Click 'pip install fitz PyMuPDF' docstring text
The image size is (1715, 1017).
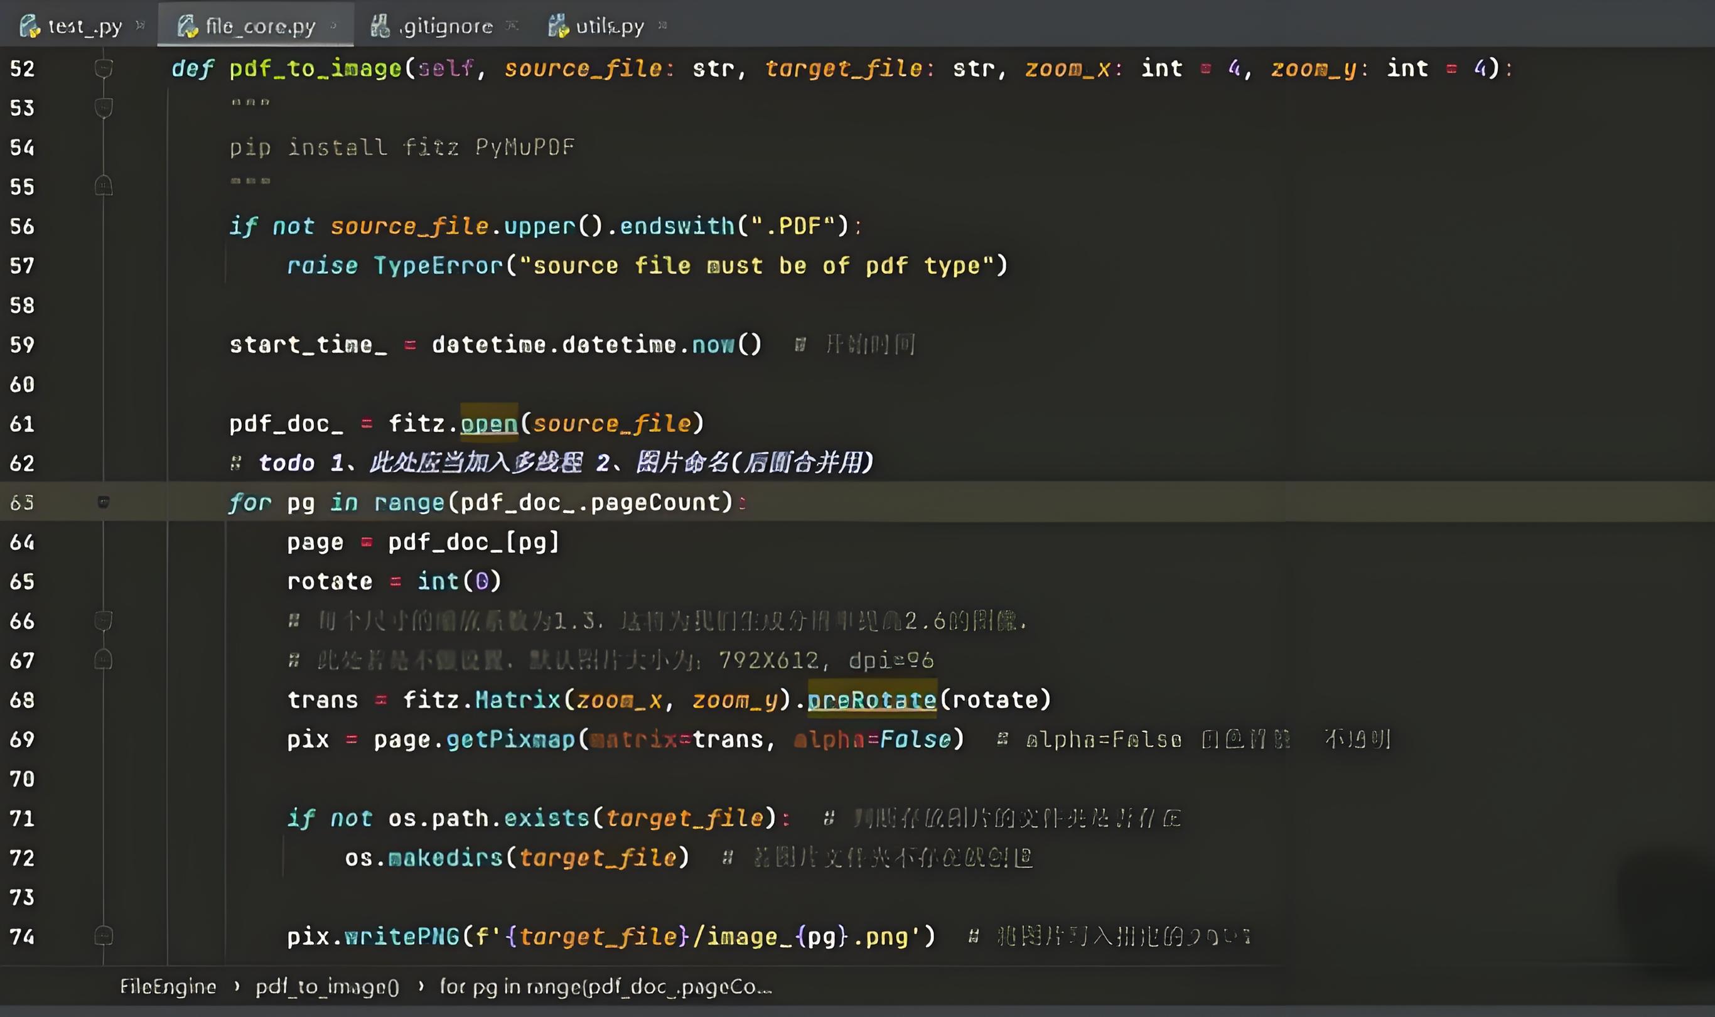coord(402,147)
